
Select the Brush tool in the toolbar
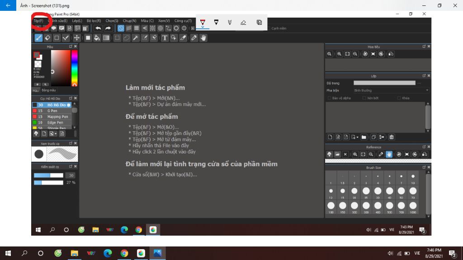tap(38, 38)
